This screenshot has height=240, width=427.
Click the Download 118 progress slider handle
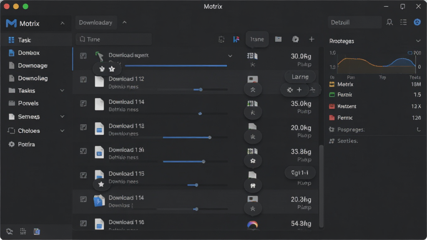click(210, 137)
